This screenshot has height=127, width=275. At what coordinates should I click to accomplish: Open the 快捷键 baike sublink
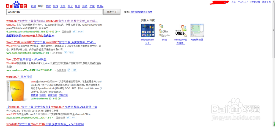pyautogui.click(x=34, y=95)
